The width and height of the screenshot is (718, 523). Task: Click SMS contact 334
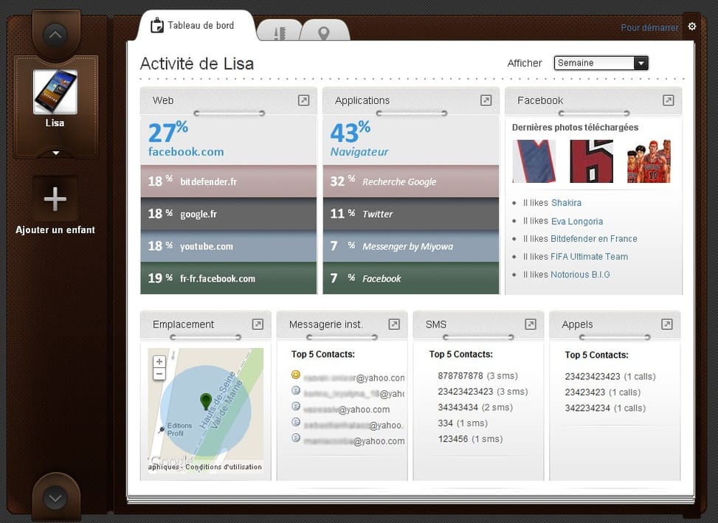tap(463, 423)
